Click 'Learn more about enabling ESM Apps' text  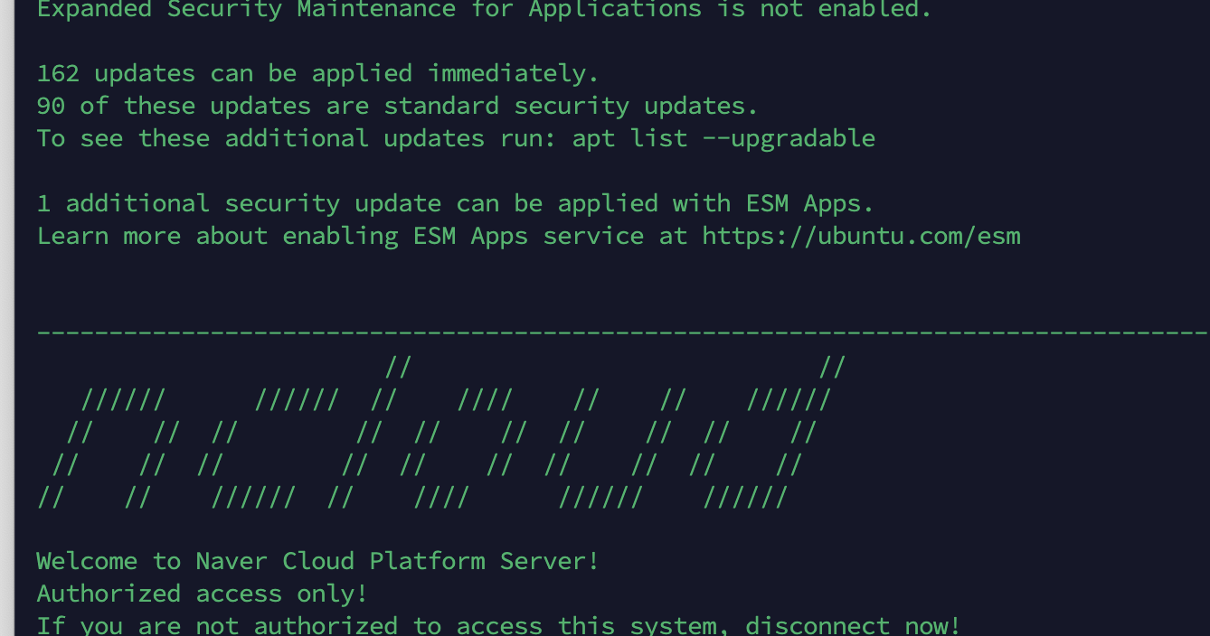(282, 237)
